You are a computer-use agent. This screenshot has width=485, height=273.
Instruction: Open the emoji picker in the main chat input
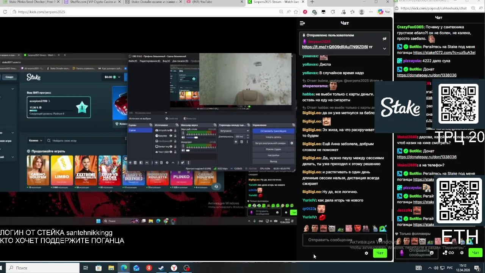[380, 240]
